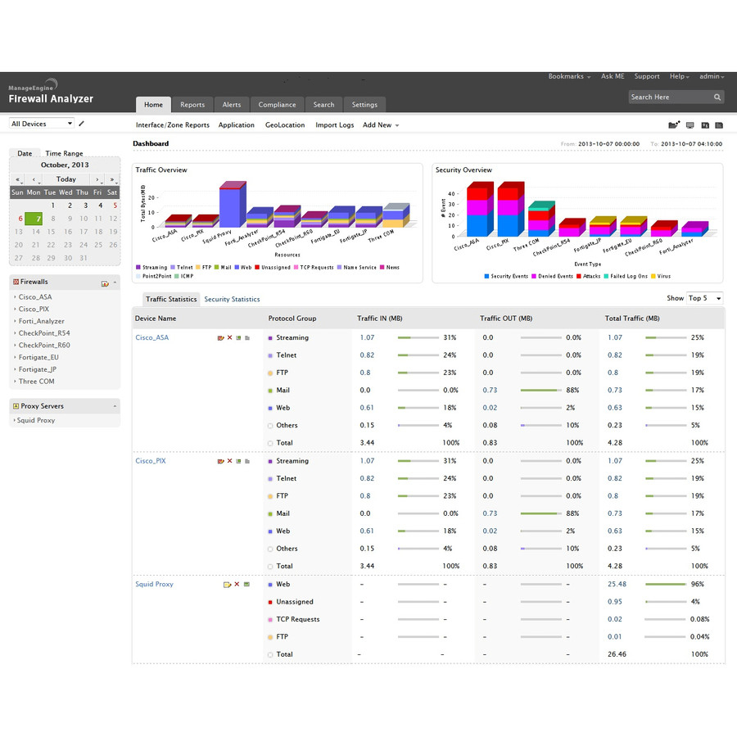The height and width of the screenshot is (737, 737).
Task: Select the Security Statistics tab
Action: point(232,299)
